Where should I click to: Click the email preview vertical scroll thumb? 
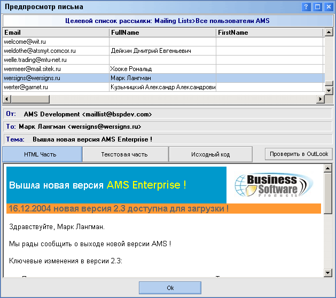pyautogui.click(x=328, y=193)
